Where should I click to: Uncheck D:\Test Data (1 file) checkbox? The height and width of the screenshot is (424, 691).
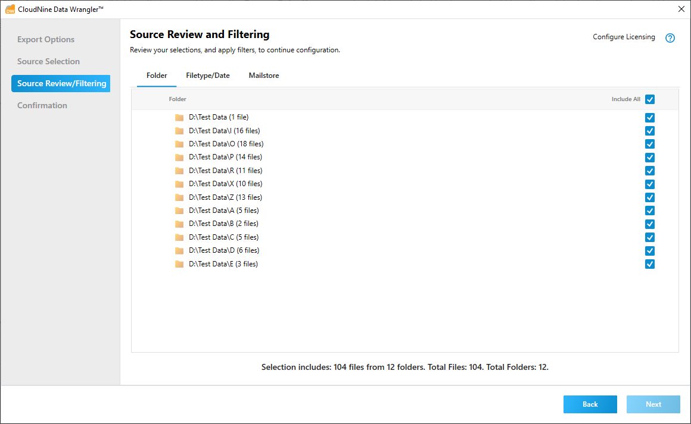coord(649,117)
